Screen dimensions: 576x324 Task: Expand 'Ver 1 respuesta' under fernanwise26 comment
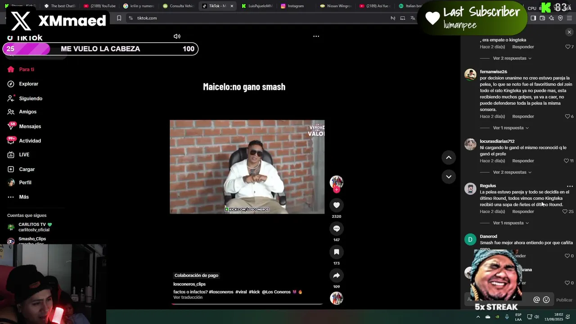pyautogui.click(x=511, y=128)
